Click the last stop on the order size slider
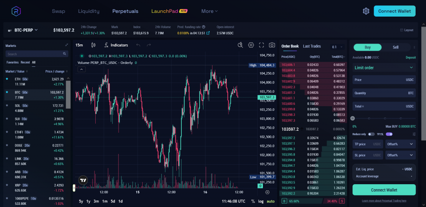Viewport: 426px width, 207px height. point(401,118)
